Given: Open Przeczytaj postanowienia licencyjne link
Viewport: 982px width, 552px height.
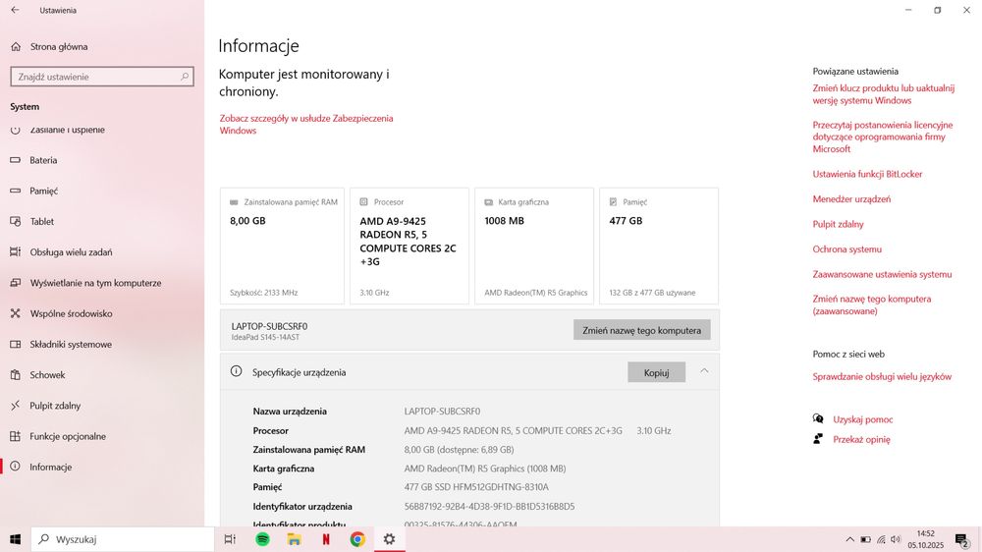Looking at the screenshot, I should [883, 138].
